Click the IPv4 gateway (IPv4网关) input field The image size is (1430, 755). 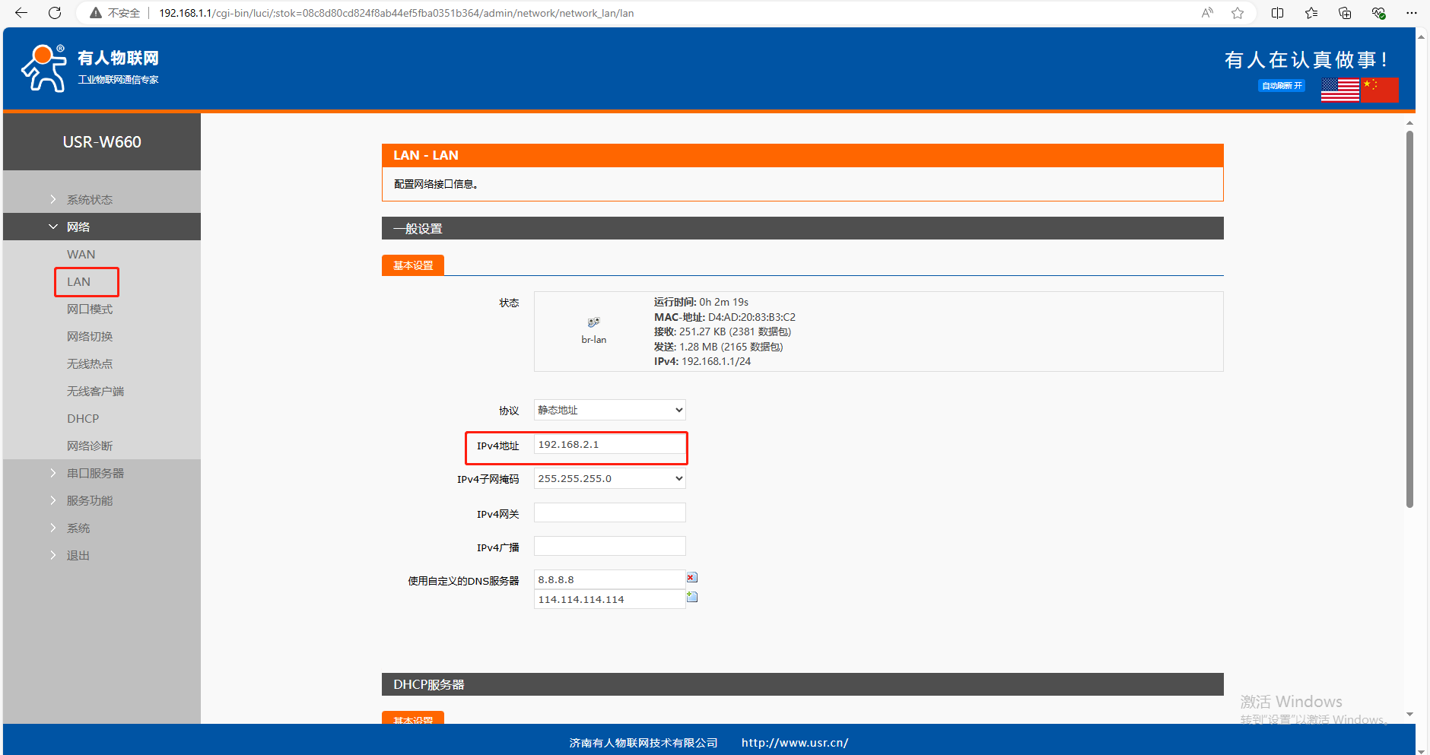(x=609, y=513)
